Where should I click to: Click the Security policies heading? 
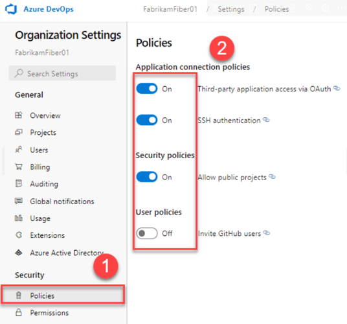pyautogui.click(x=165, y=156)
